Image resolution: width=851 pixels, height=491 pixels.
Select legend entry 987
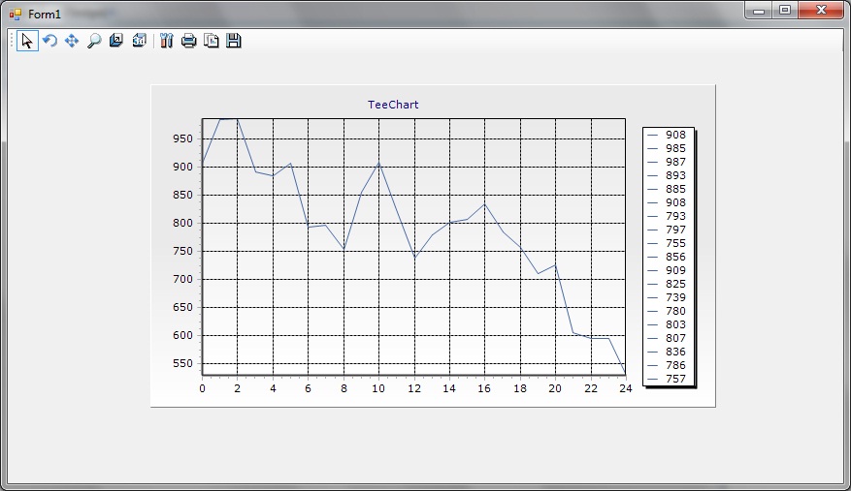(x=675, y=162)
